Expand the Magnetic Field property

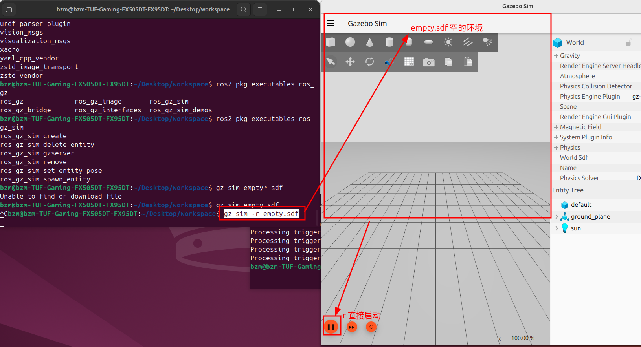(556, 127)
